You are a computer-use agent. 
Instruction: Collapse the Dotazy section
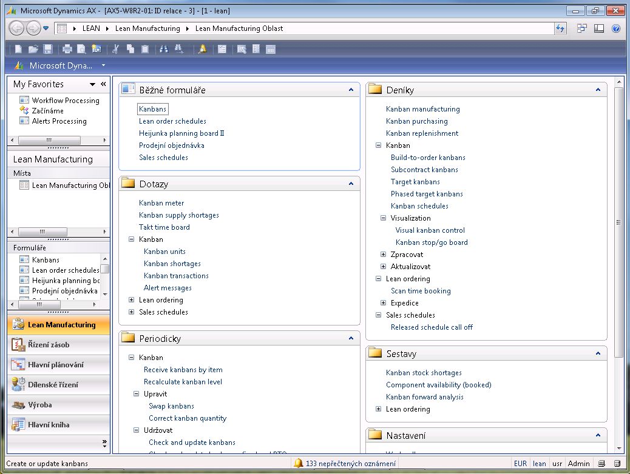(351, 184)
